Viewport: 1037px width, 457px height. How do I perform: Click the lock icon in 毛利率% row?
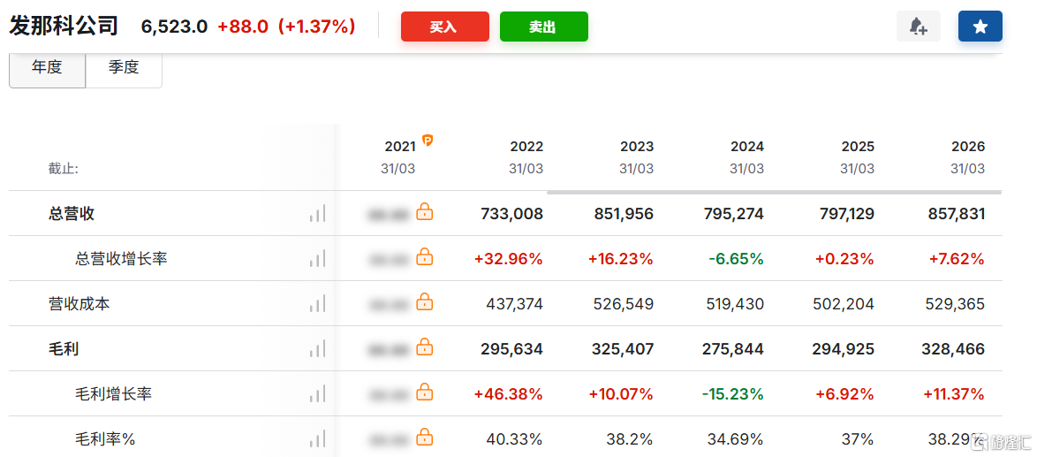click(x=425, y=437)
